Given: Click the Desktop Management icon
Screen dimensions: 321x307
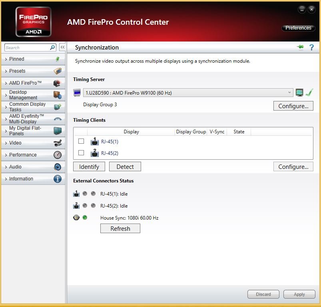Looking at the screenshot, I should click(x=58, y=95).
